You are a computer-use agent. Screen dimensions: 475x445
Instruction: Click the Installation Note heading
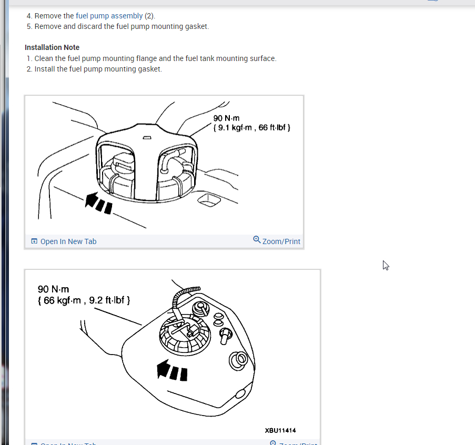pos(52,47)
